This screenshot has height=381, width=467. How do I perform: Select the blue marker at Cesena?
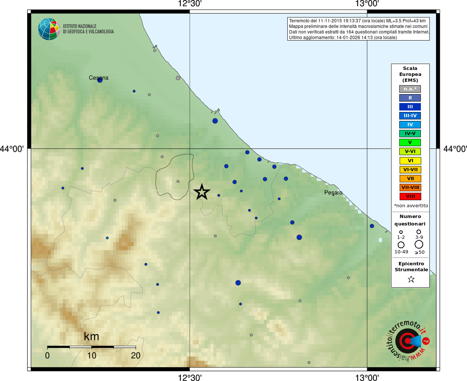pyautogui.click(x=100, y=80)
